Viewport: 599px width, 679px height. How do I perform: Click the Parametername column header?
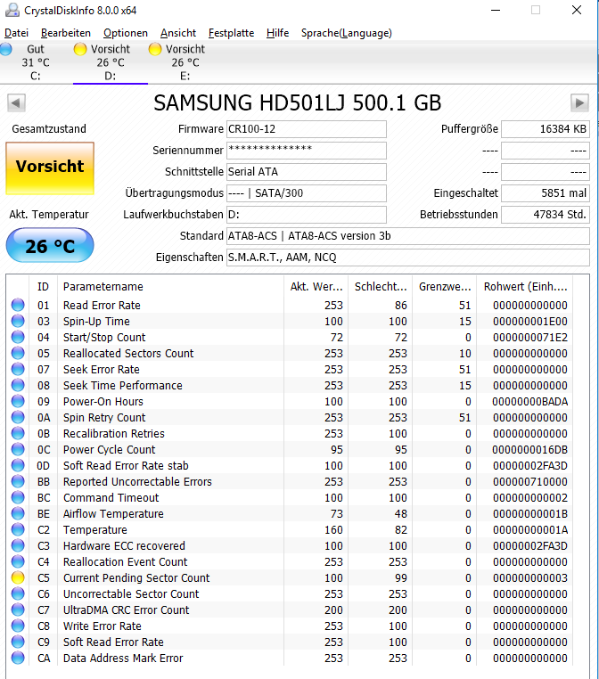pos(170,287)
